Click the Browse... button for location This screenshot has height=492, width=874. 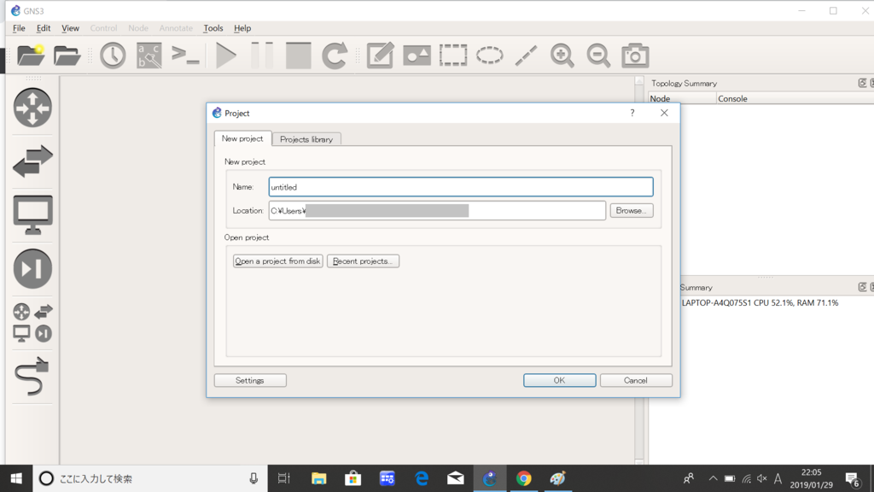tap(631, 210)
